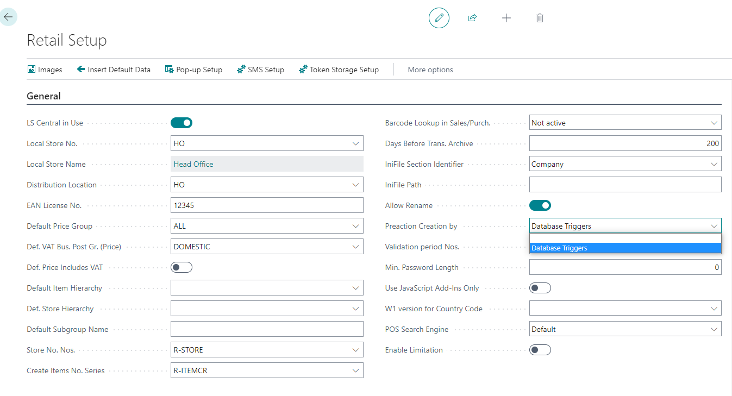This screenshot has width=732, height=396.
Task: Expand the Local Store No. dropdown
Action: [355, 144]
